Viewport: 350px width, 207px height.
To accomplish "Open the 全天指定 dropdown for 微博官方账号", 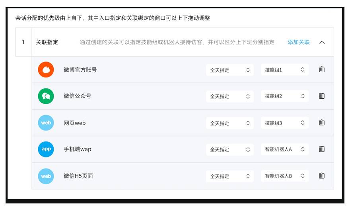I will click(229, 70).
